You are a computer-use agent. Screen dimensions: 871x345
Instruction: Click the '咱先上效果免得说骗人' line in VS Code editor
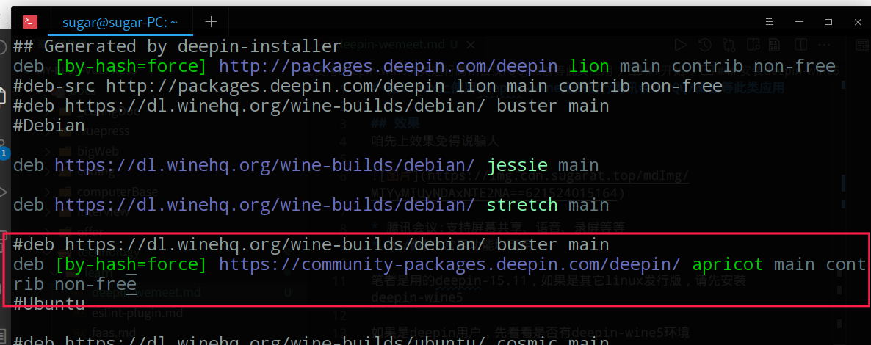(x=435, y=141)
